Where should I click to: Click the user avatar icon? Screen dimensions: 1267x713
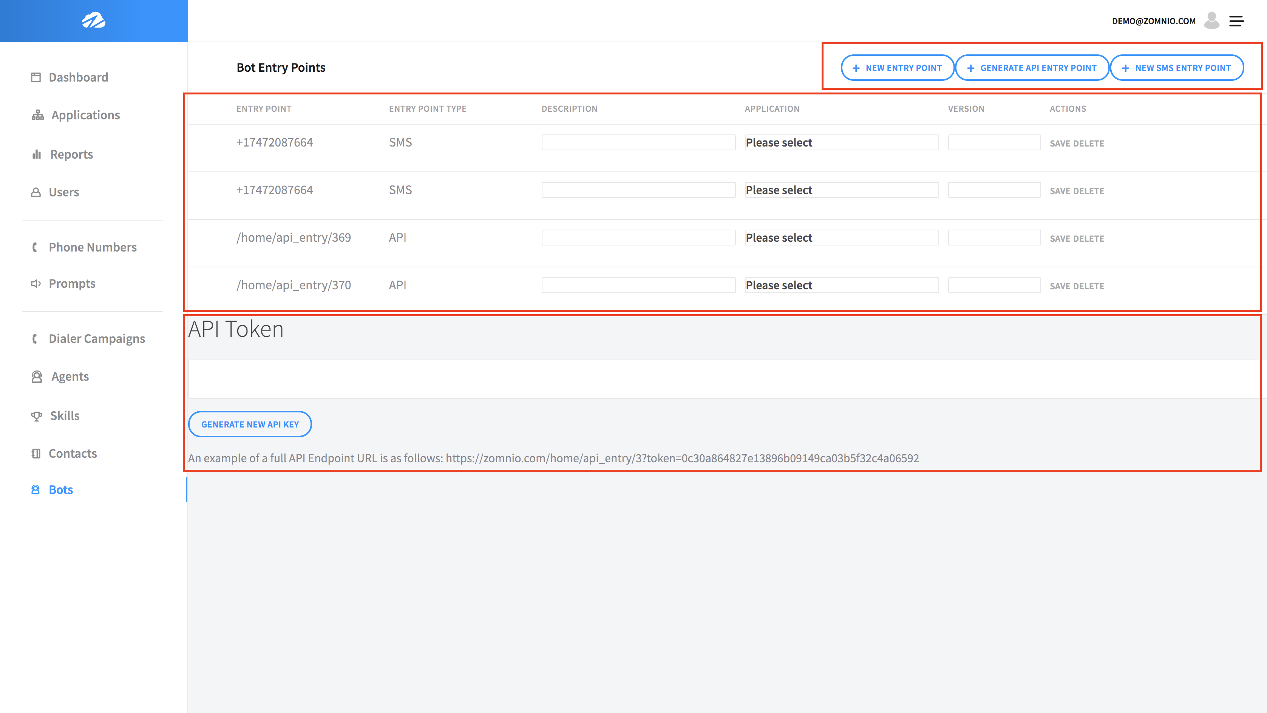pos(1211,21)
